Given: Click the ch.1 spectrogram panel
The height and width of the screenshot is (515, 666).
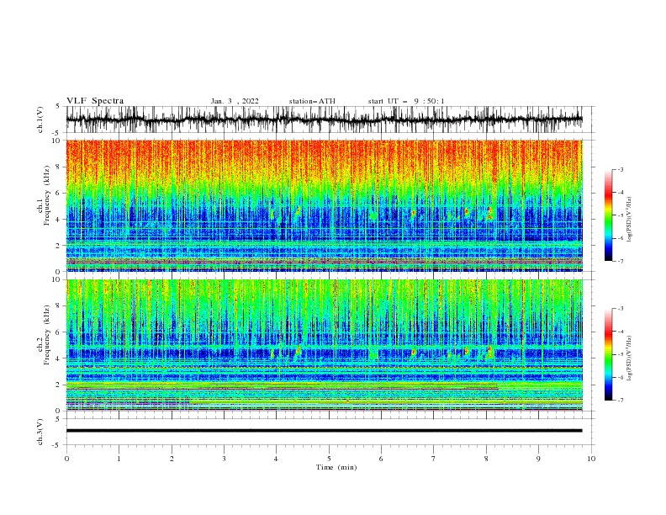Looking at the screenshot, I should [x=324, y=205].
